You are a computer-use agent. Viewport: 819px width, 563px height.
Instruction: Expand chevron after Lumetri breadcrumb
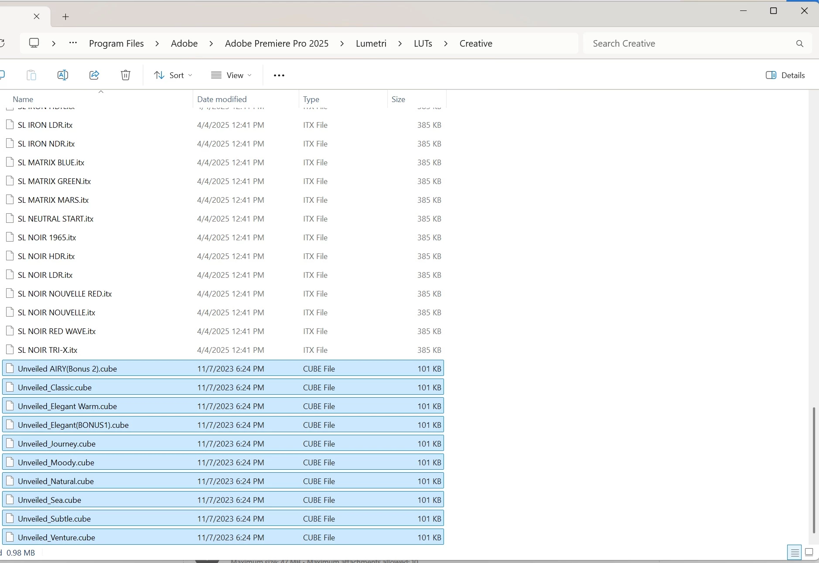pyautogui.click(x=400, y=44)
